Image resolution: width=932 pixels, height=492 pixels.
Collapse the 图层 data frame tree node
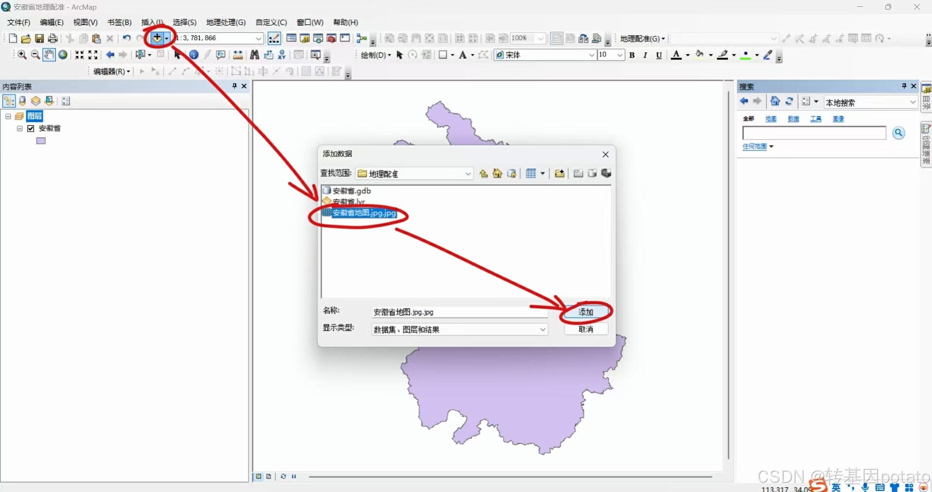tap(8, 116)
